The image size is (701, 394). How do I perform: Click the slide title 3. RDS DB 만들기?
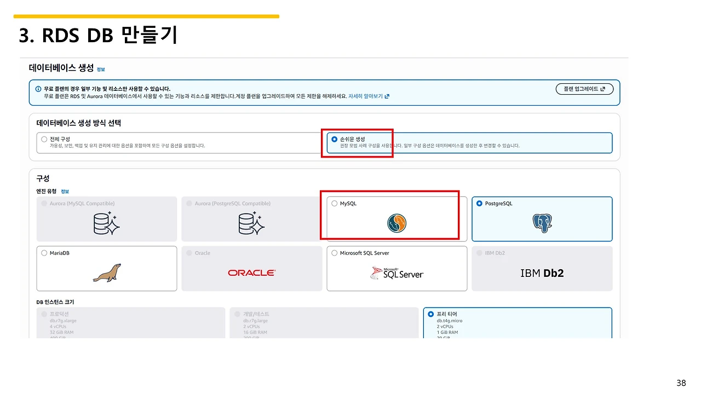(x=98, y=35)
